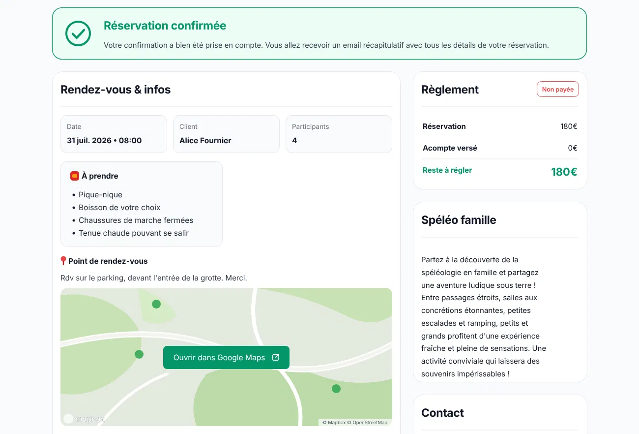
Task: Open the Mapbox attribution link
Action: click(x=334, y=422)
